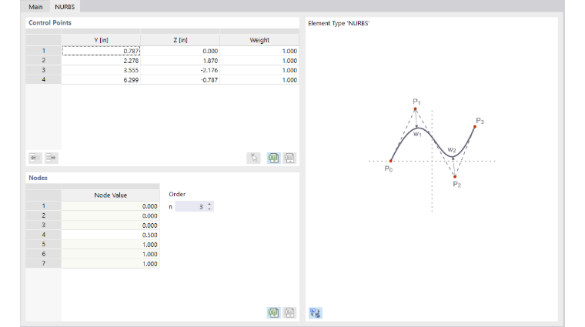Select Weight cell in control point row 1
585x327 pixels.
tap(259, 51)
